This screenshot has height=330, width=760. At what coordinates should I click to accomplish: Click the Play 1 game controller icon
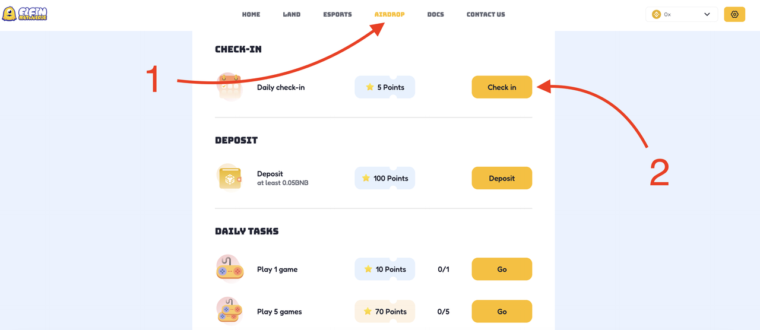pyautogui.click(x=229, y=269)
